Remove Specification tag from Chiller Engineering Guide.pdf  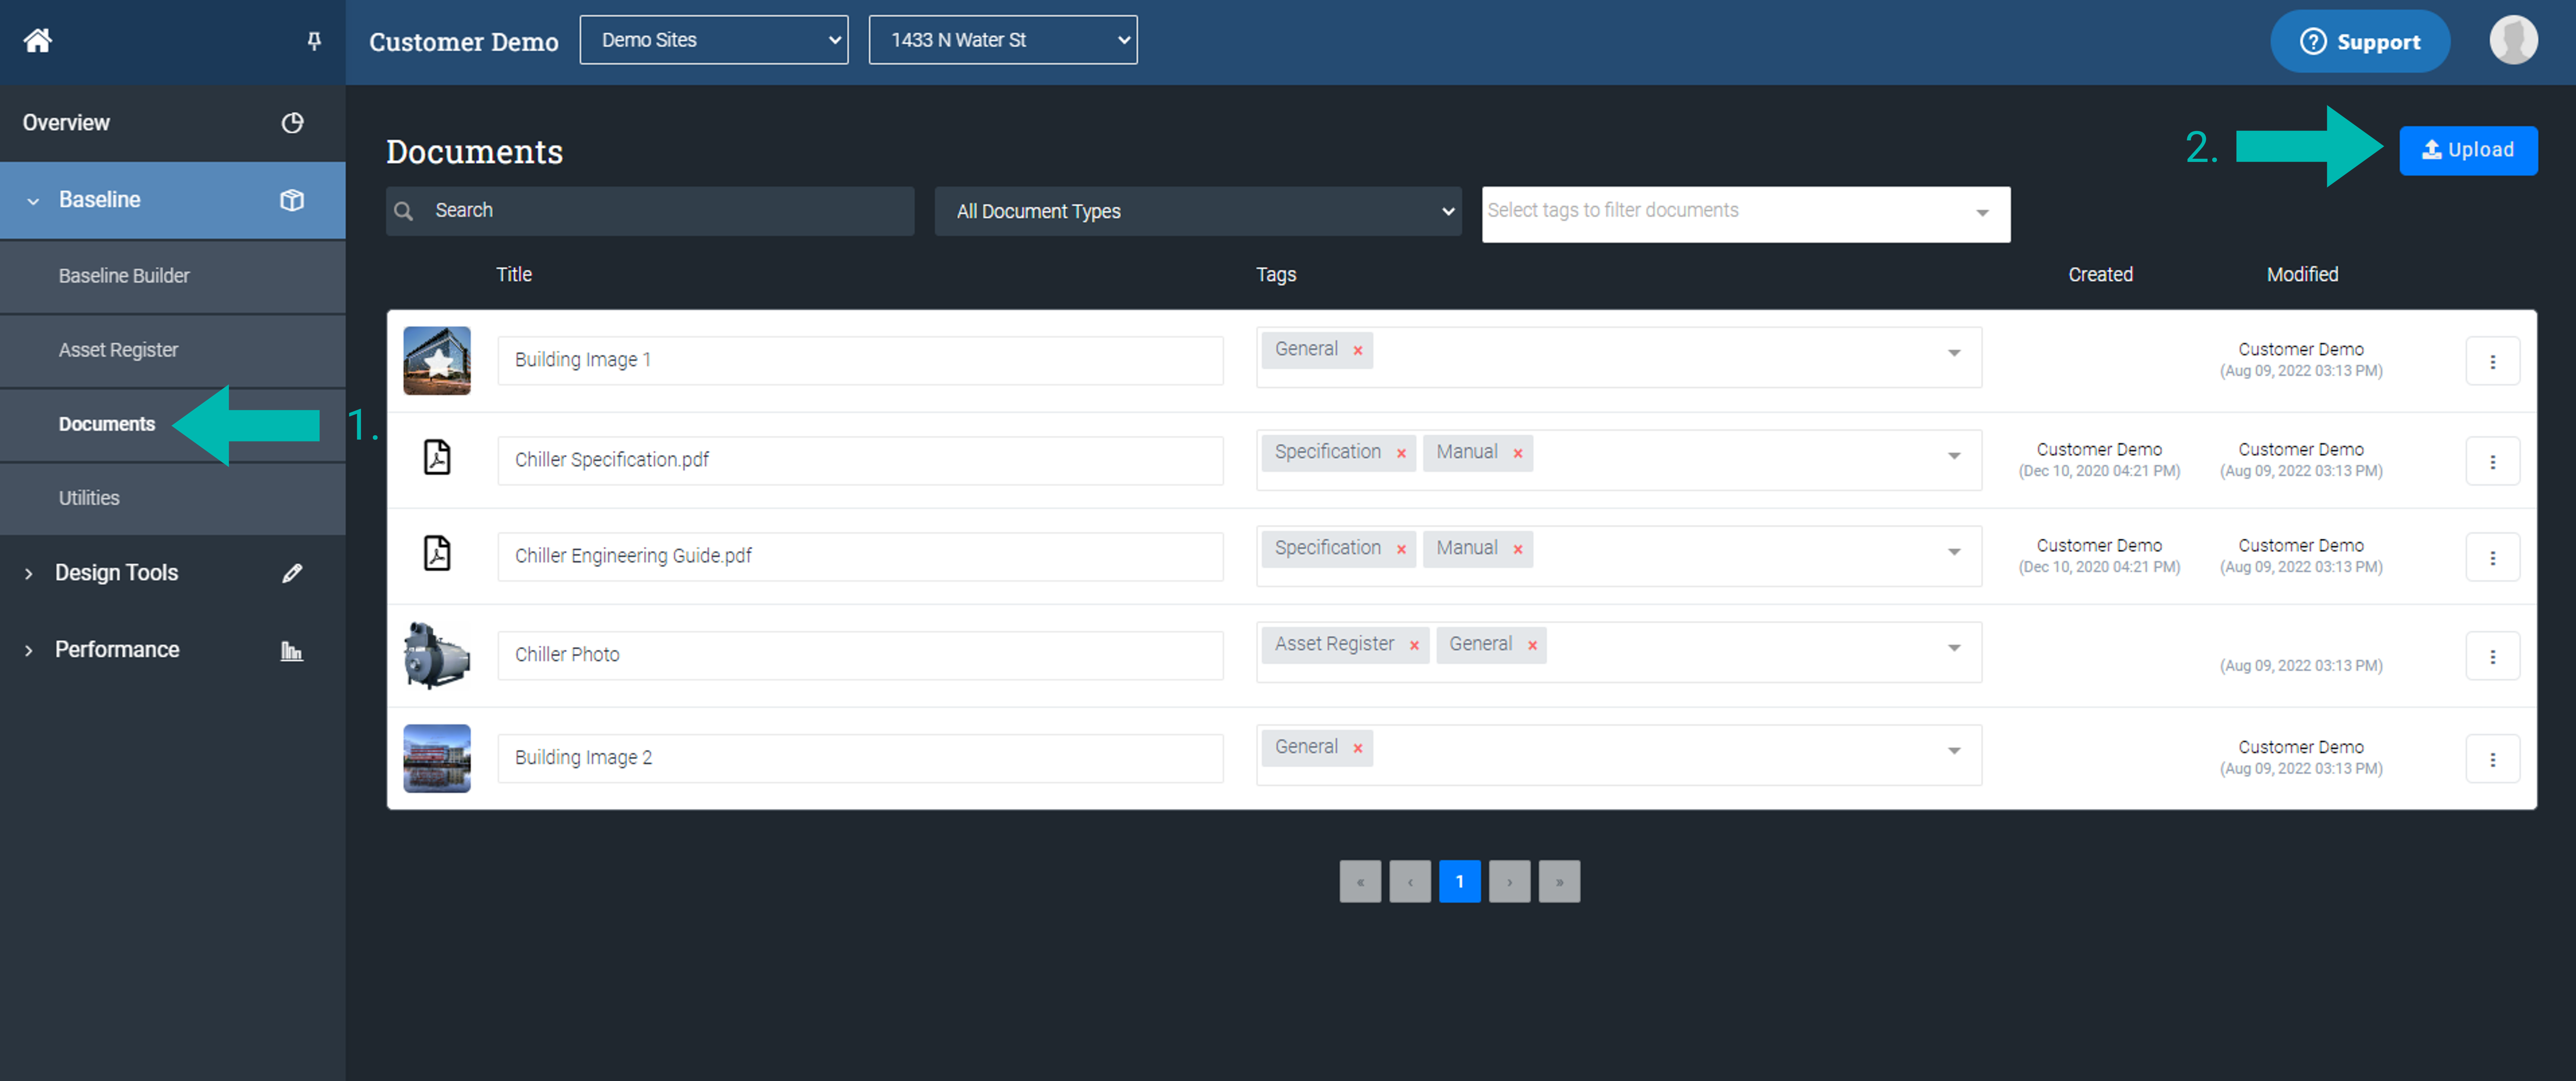pyautogui.click(x=1401, y=549)
